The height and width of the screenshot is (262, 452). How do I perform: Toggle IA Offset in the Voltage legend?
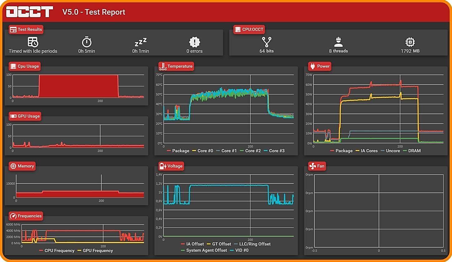point(192,244)
